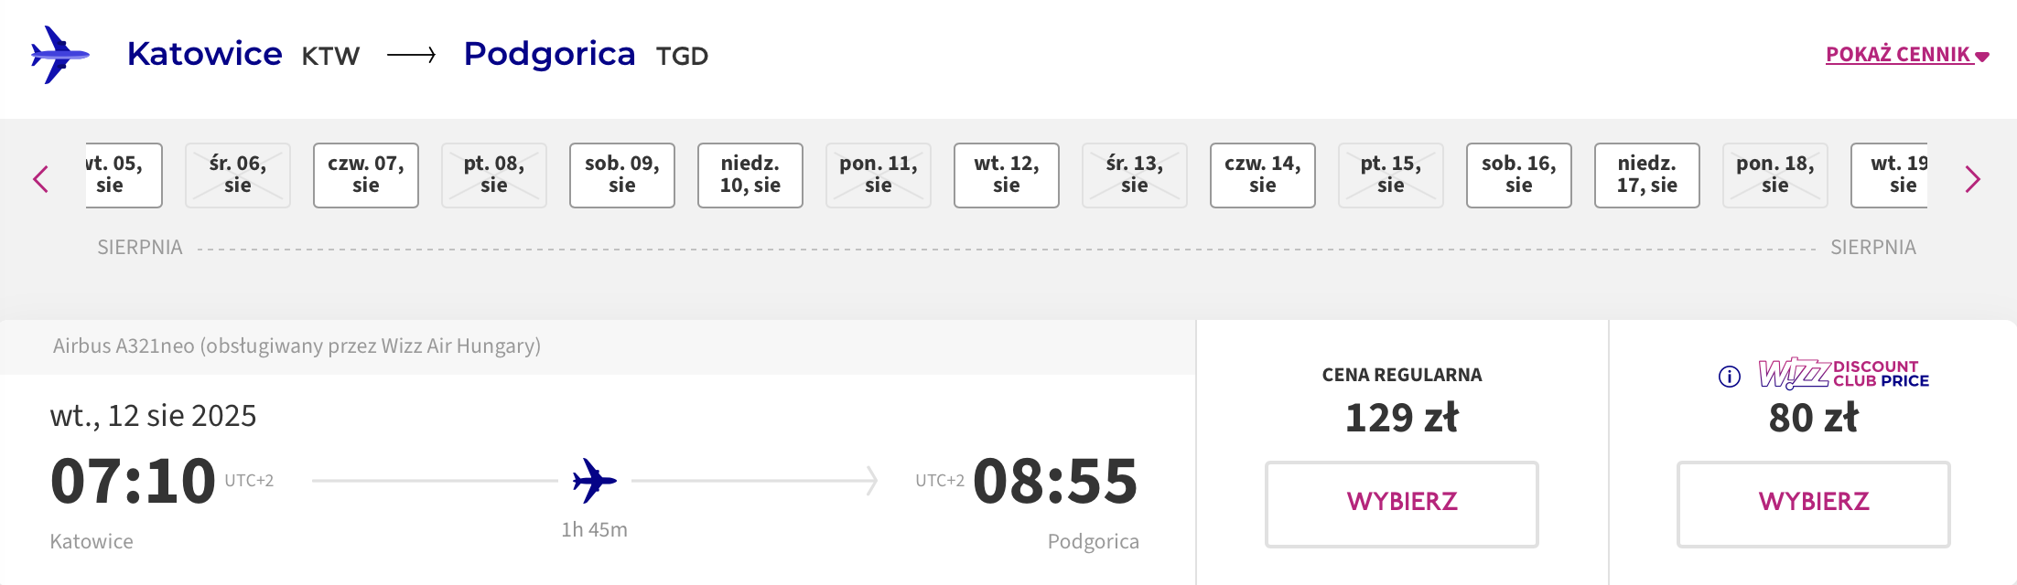Select the partially visible wt. 19 date
This screenshot has width=2017, height=585.
(1889, 175)
